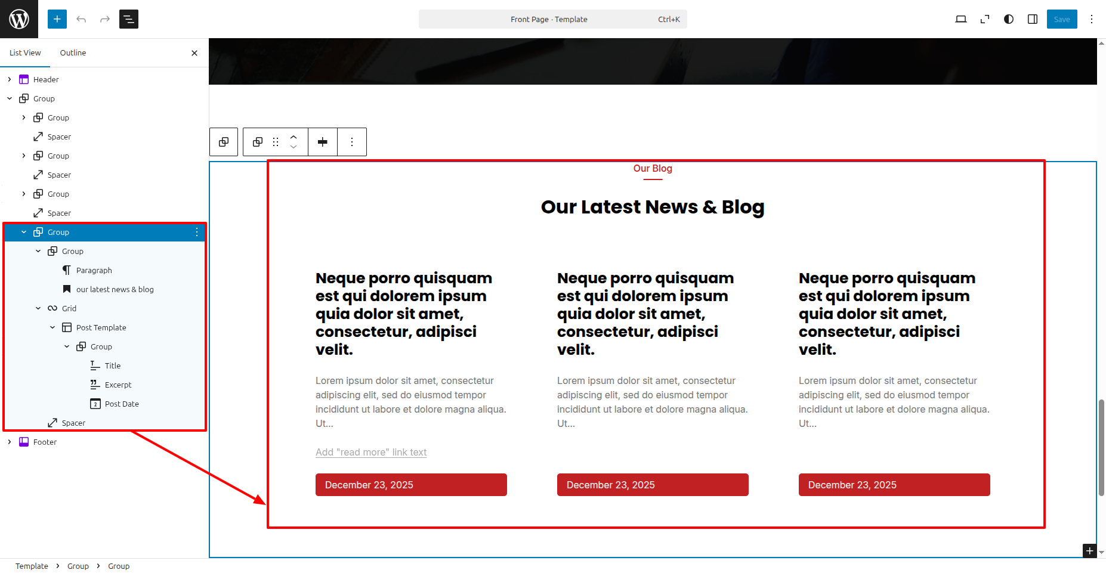The width and height of the screenshot is (1106, 573).
Task: Click the WordPress logo icon
Action: pos(19,19)
